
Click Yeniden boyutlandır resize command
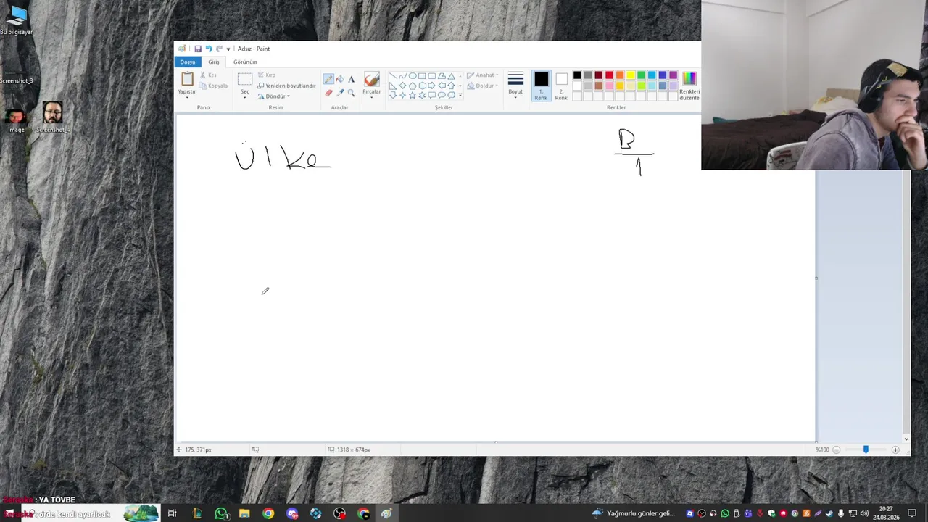coord(286,86)
